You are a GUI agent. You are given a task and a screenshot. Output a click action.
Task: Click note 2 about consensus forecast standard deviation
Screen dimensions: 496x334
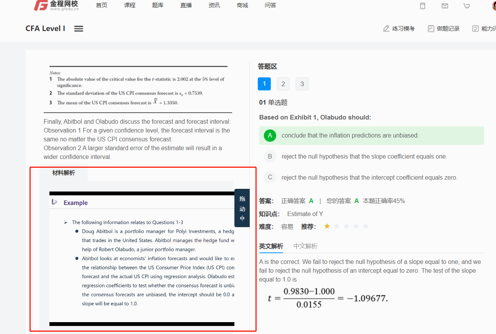pos(126,93)
